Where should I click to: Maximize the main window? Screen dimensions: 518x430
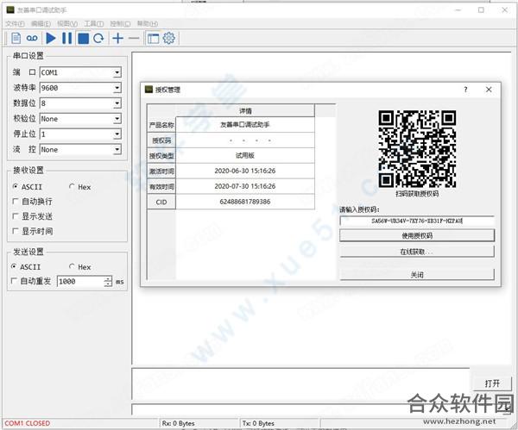coord(481,9)
